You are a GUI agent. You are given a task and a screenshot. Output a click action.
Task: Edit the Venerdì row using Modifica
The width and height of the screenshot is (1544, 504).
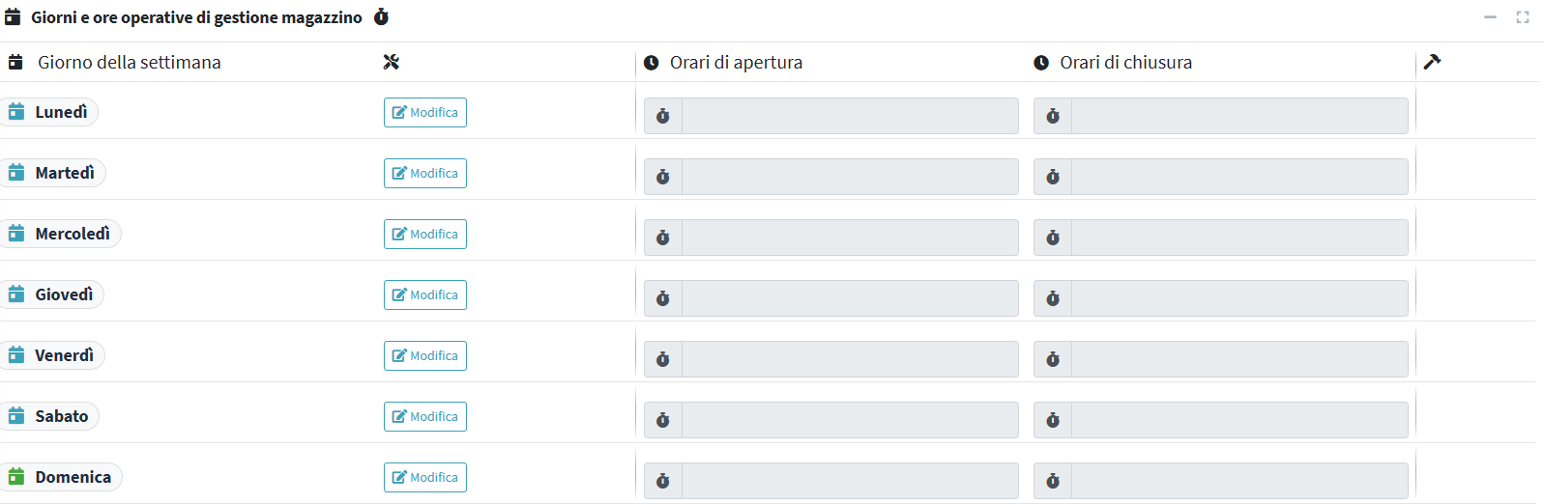(425, 355)
